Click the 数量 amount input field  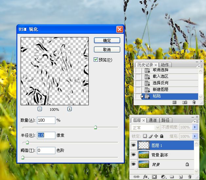46,120
